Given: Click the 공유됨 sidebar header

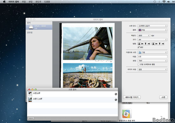Looking at the screenshot, I should tap(30, 32).
